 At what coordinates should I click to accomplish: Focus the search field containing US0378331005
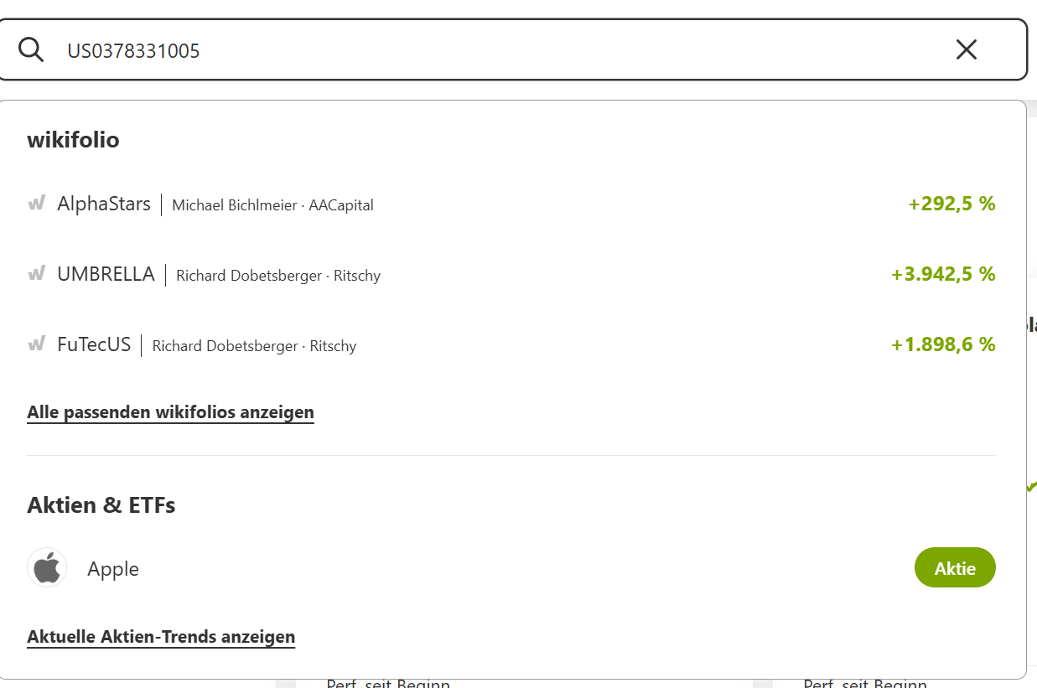[511, 50]
